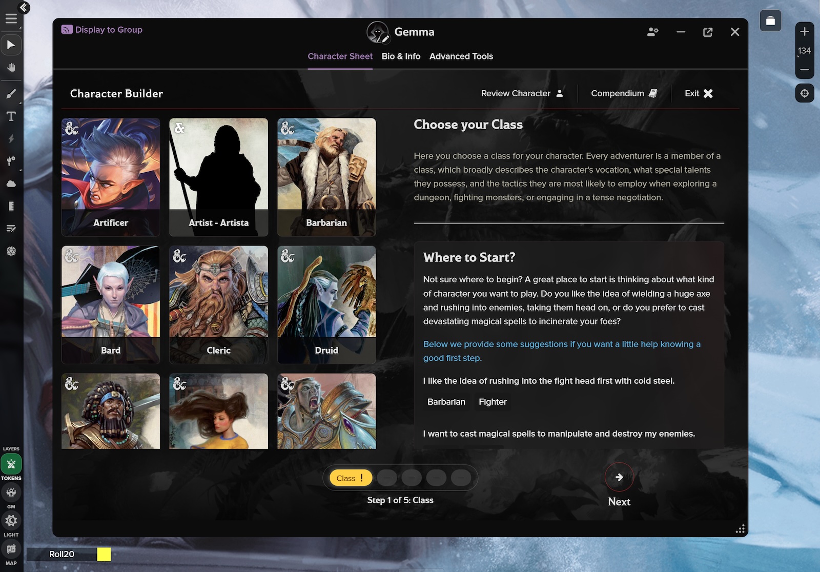820x572 pixels.
Task: Click the Barbarian suggestion button
Action: point(446,402)
